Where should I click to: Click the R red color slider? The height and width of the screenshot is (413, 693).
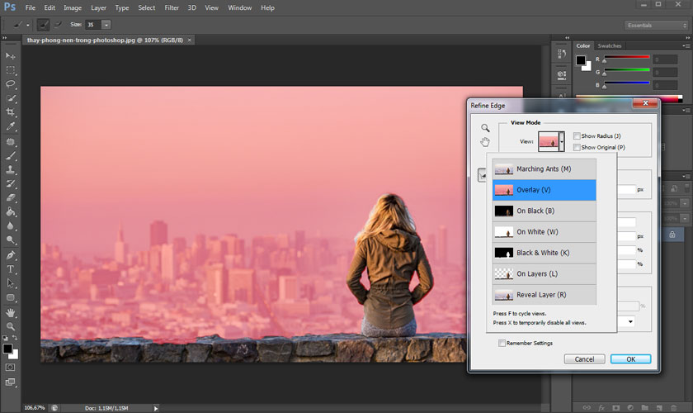coord(627,58)
